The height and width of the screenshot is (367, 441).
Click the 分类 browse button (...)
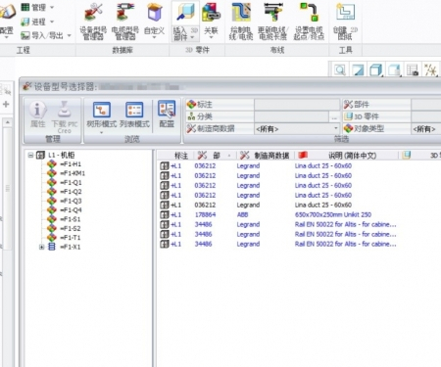point(334,116)
